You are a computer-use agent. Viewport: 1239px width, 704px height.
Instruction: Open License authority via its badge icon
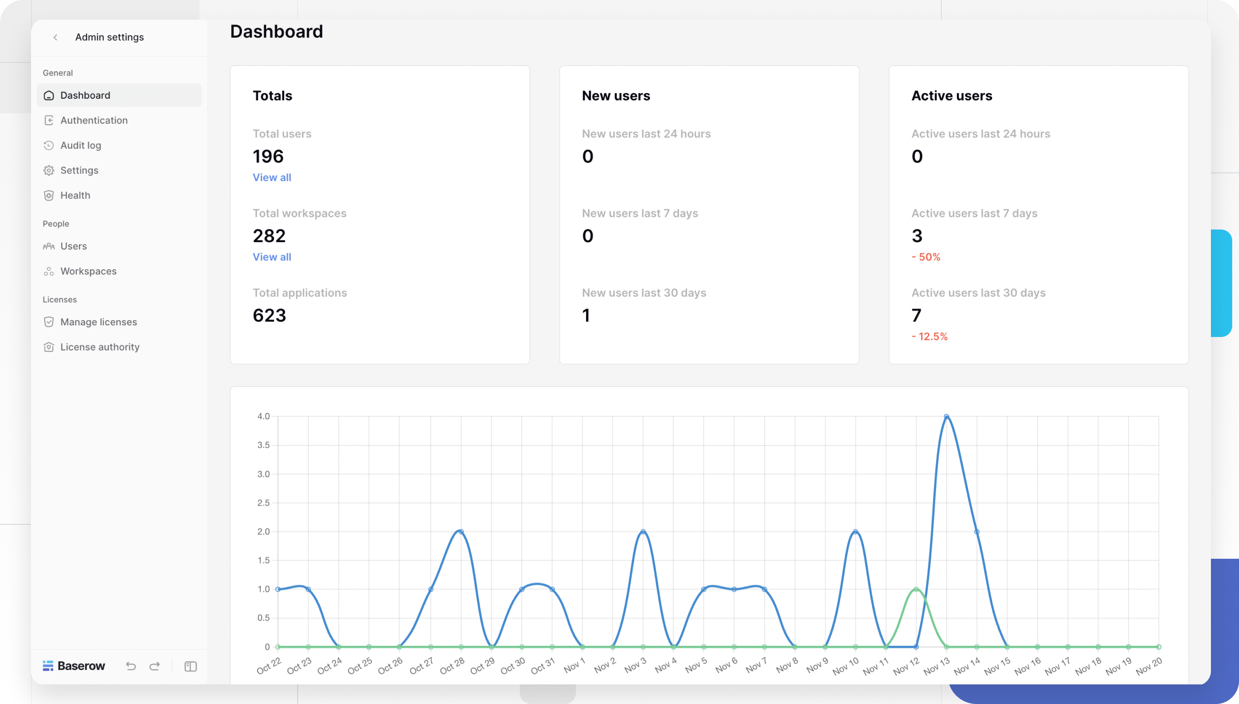pyautogui.click(x=49, y=347)
